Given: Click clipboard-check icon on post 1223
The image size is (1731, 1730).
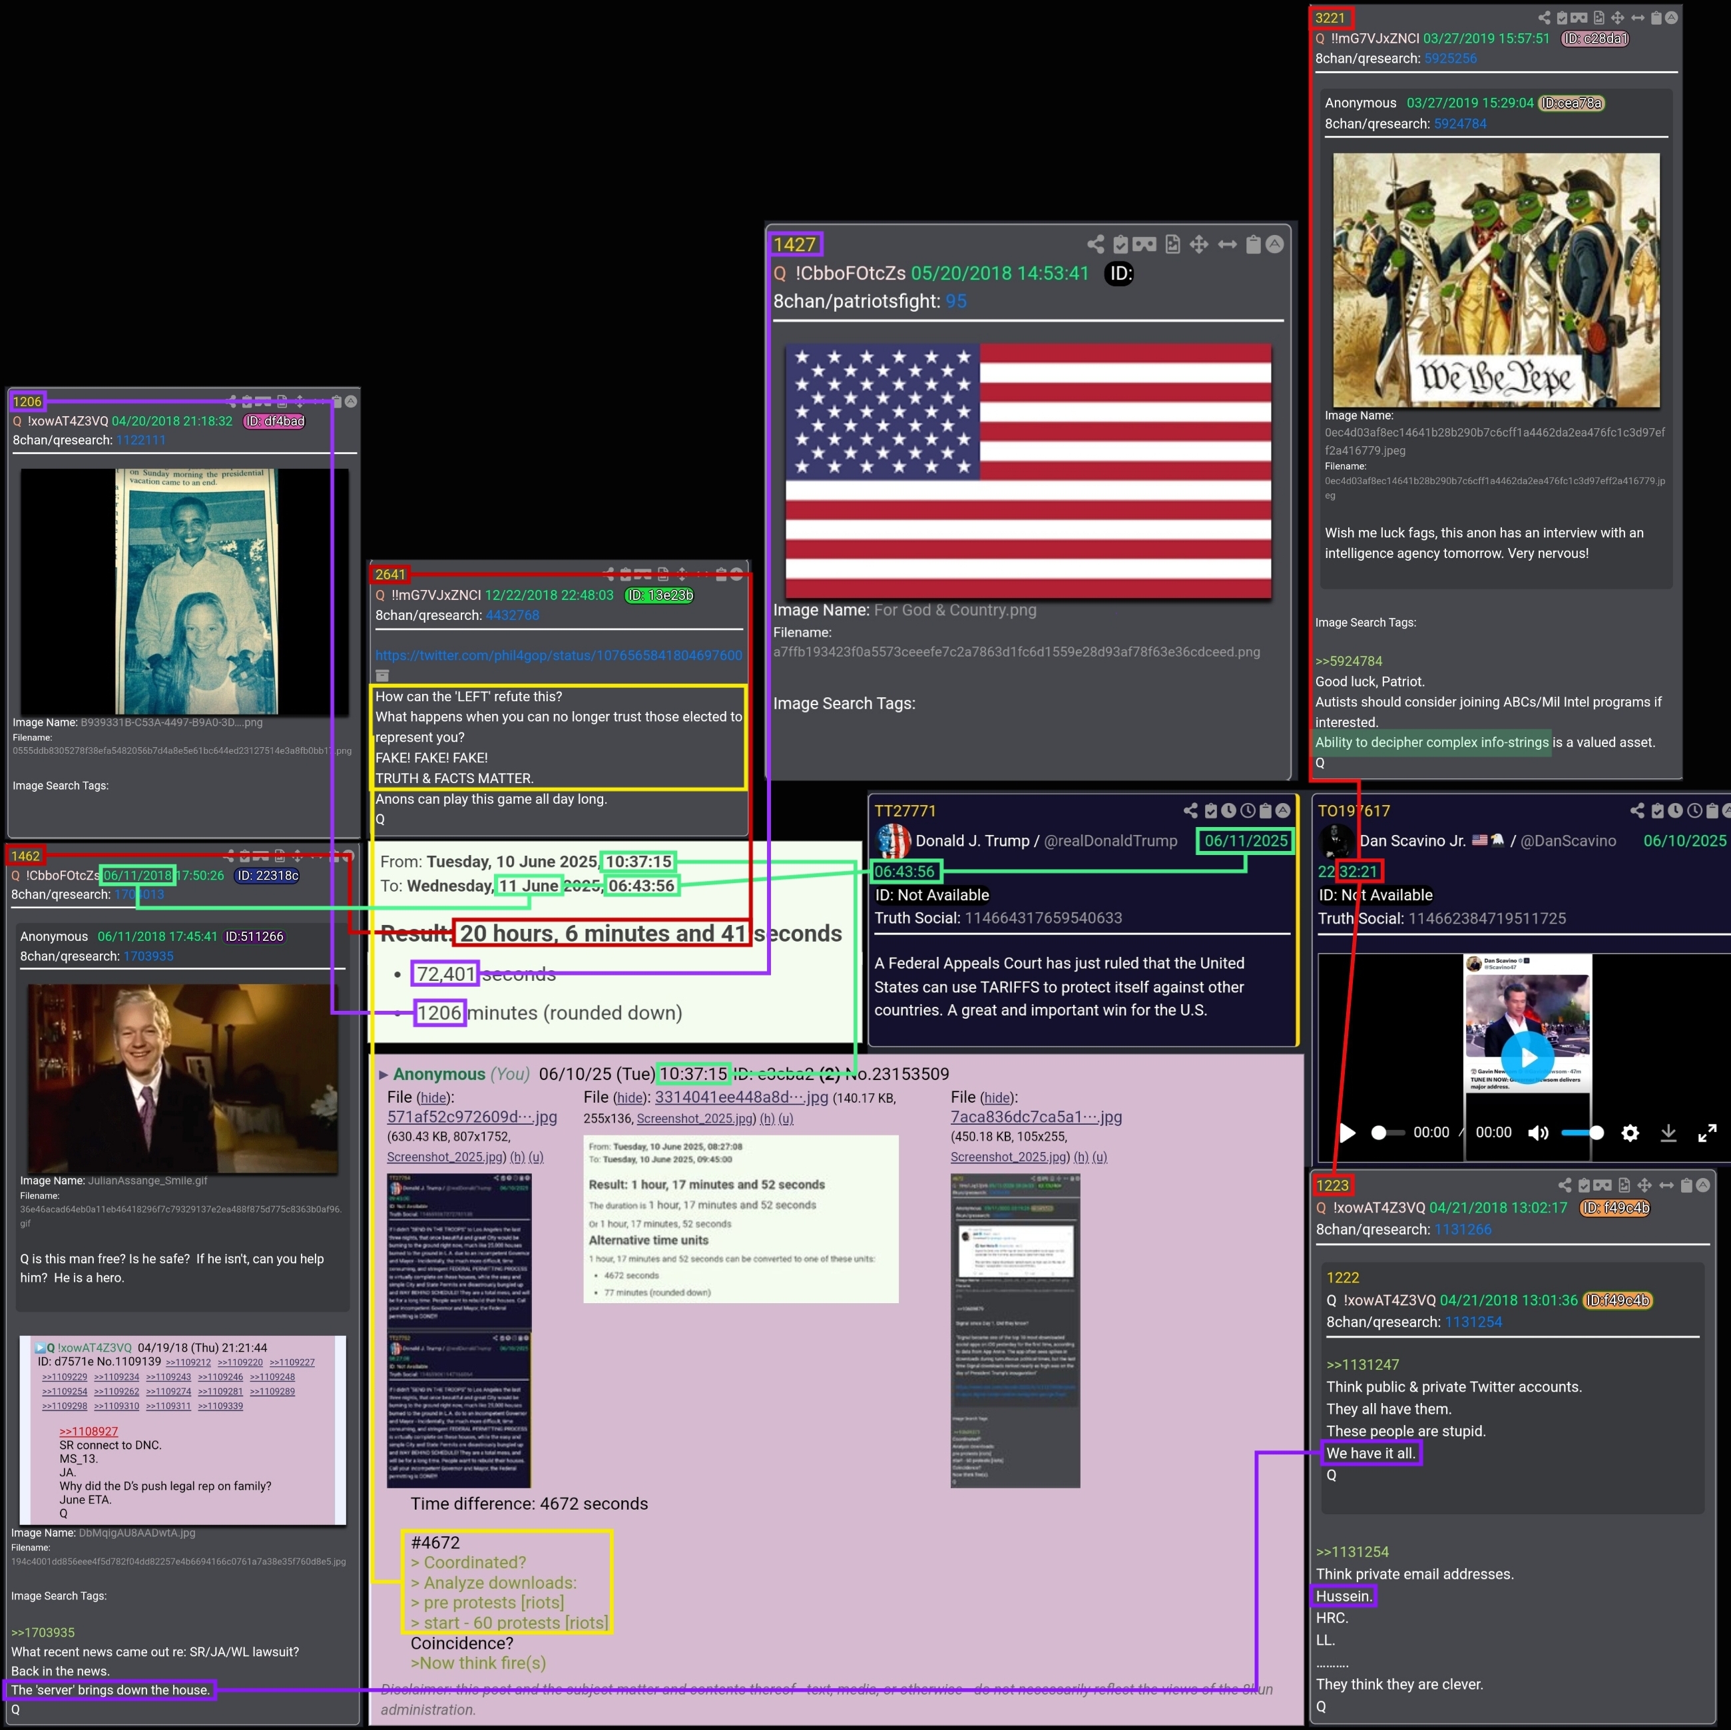Looking at the screenshot, I should pos(1583,1185).
